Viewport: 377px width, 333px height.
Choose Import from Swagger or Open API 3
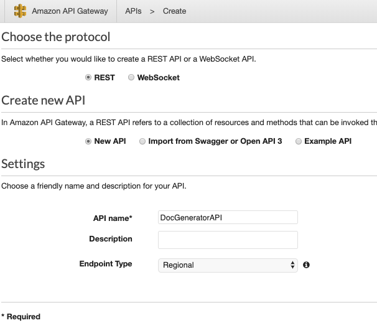coord(142,141)
